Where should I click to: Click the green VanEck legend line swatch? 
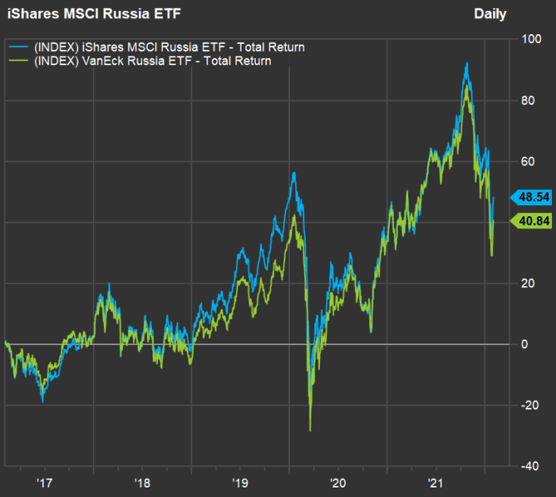17,61
